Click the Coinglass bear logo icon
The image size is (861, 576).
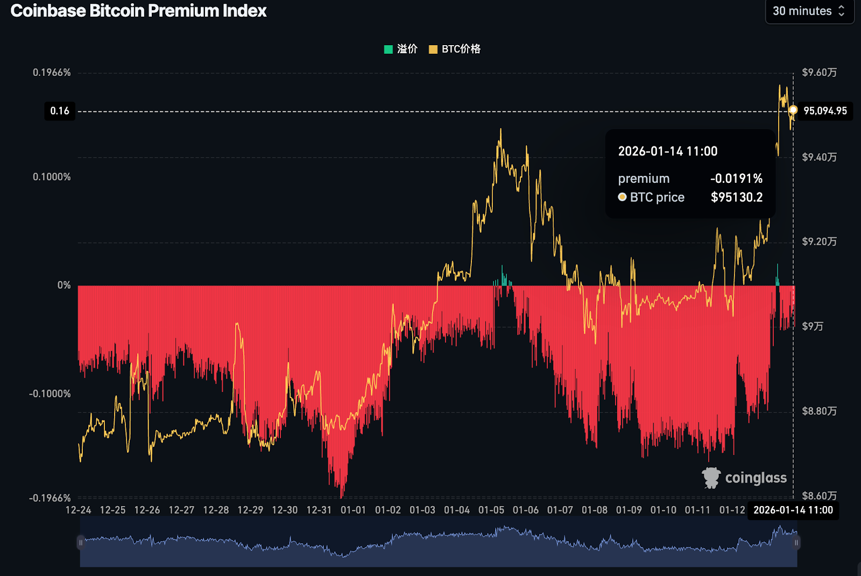coord(711,477)
